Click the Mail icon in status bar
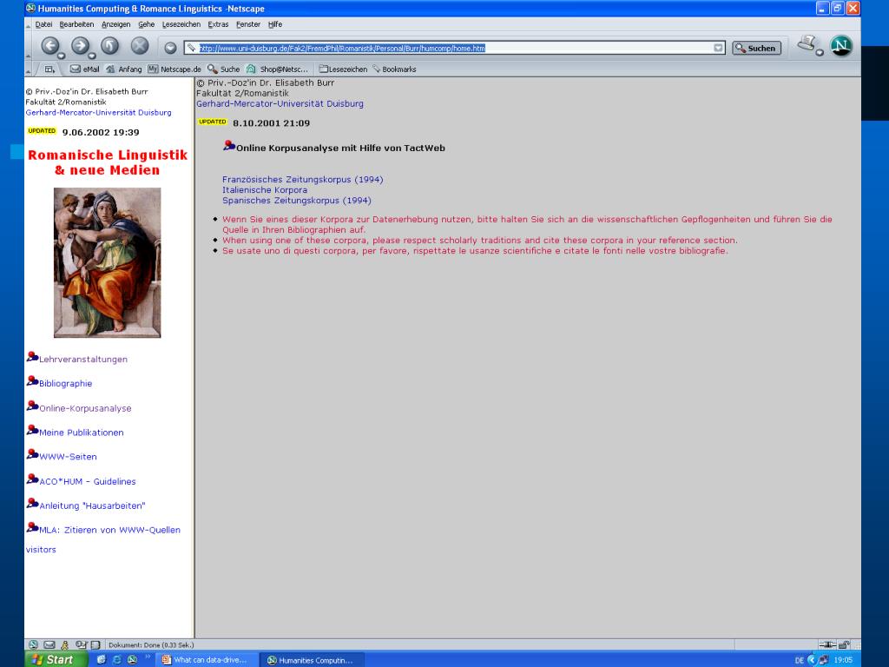The image size is (889, 667). coord(49,645)
